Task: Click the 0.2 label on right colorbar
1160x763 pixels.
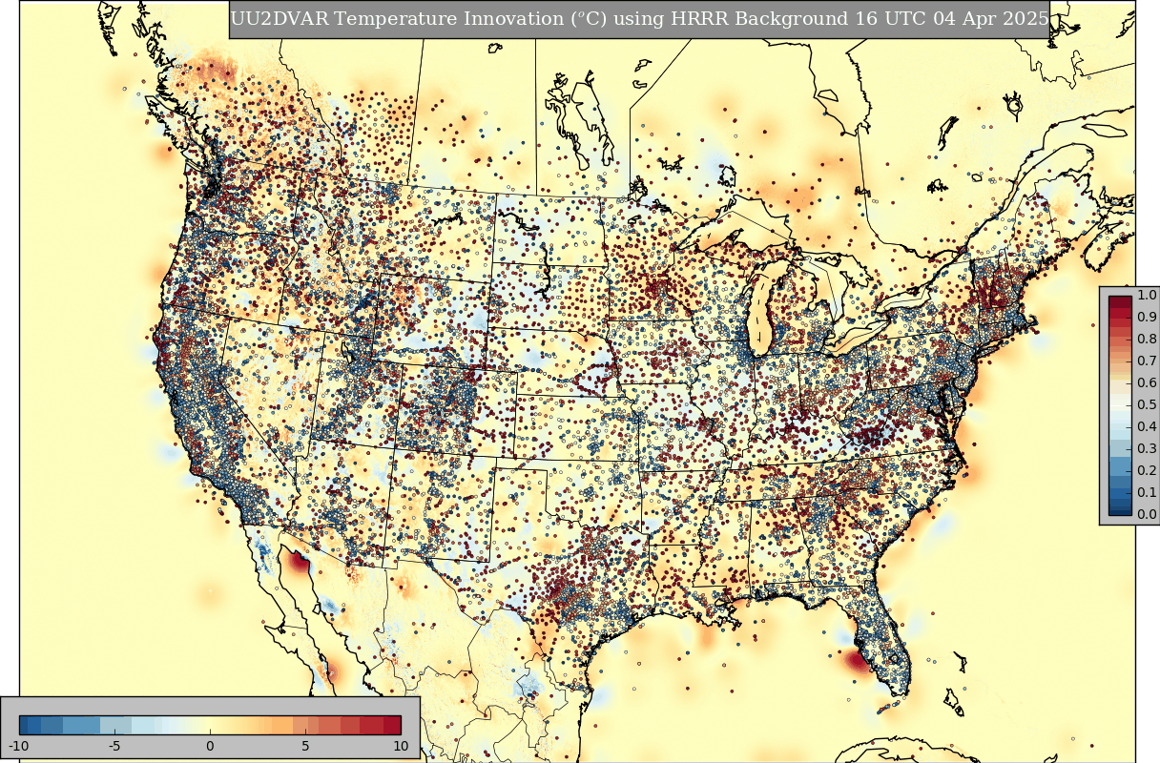Action: (x=1147, y=471)
